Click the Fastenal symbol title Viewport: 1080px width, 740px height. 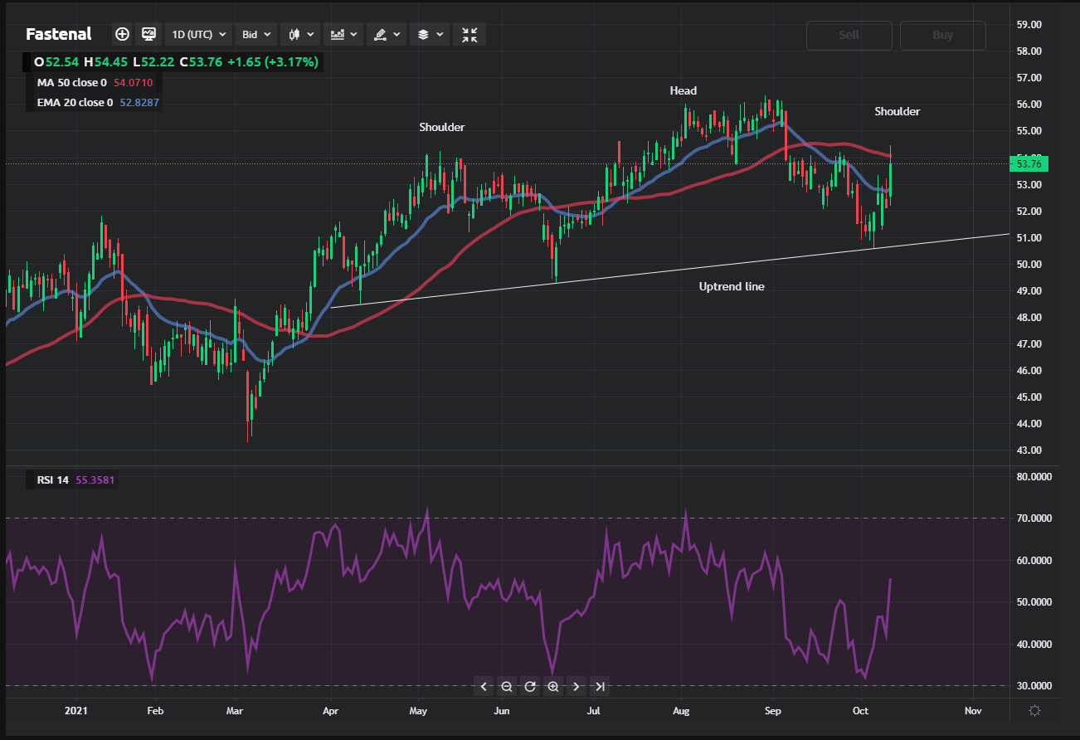coord(59,35)
